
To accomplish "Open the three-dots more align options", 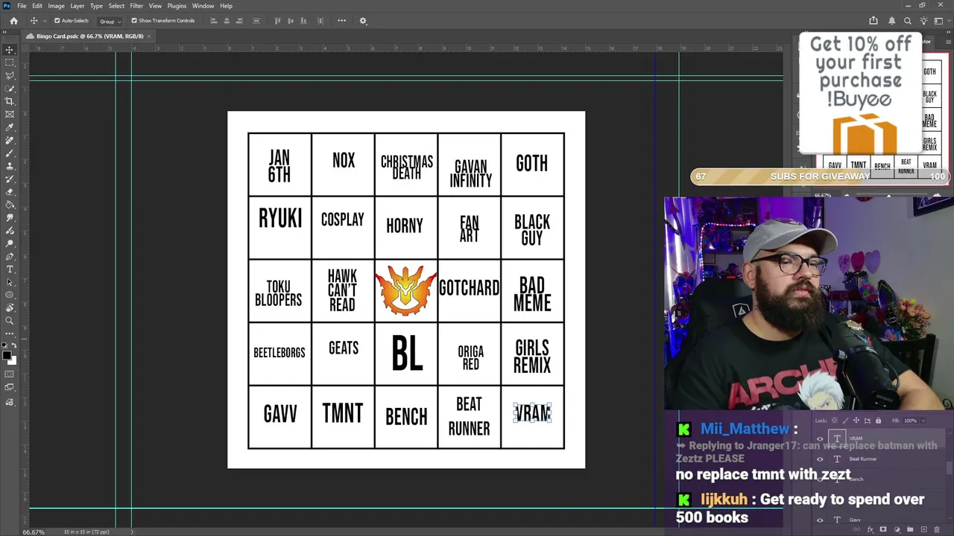I will tap(341, 21).
